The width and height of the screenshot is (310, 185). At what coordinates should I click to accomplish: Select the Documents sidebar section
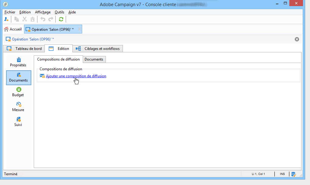[19, 78]
